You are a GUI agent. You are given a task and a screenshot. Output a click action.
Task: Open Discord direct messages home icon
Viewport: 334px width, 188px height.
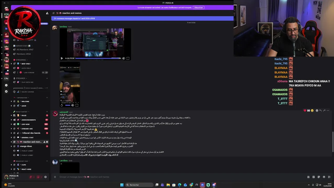pyautogui.click(x=6, y=9)
